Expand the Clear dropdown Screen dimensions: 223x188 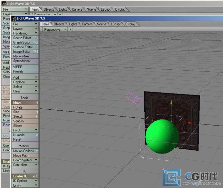pos(25,91)
